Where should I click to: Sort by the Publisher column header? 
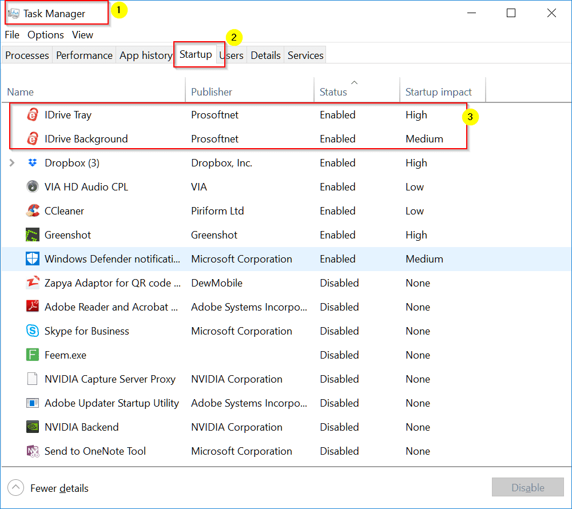(212, 92)
